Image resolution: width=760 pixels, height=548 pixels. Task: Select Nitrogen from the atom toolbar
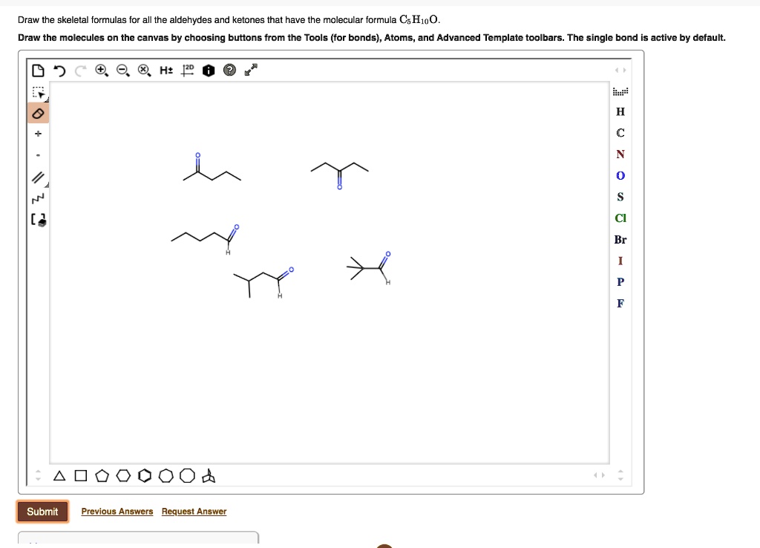tap(620, 154)
